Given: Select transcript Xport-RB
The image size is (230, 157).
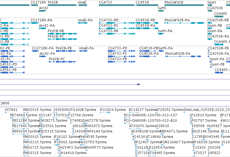Looking at the screenshot, I should pos(214,25).
